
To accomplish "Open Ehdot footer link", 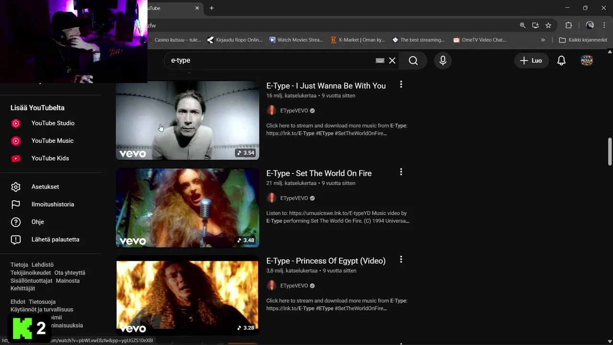I will [x=18, y=302].
